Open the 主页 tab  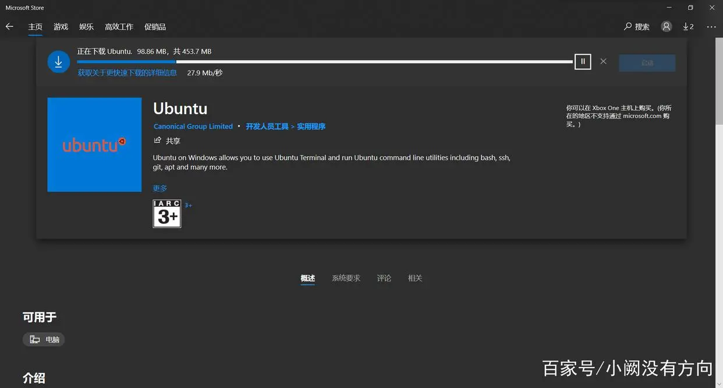click(x=36, y=27)
